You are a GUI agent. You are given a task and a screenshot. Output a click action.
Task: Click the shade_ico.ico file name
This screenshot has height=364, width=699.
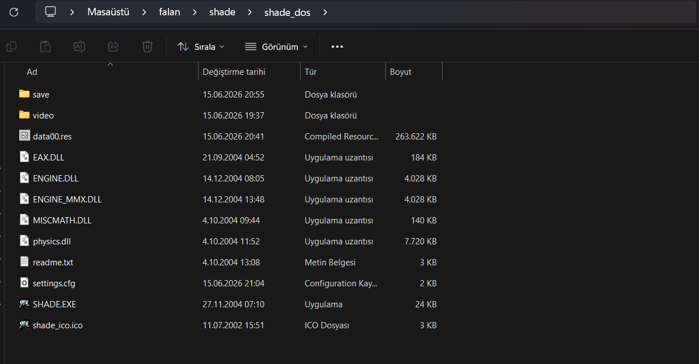pos(58,325)
